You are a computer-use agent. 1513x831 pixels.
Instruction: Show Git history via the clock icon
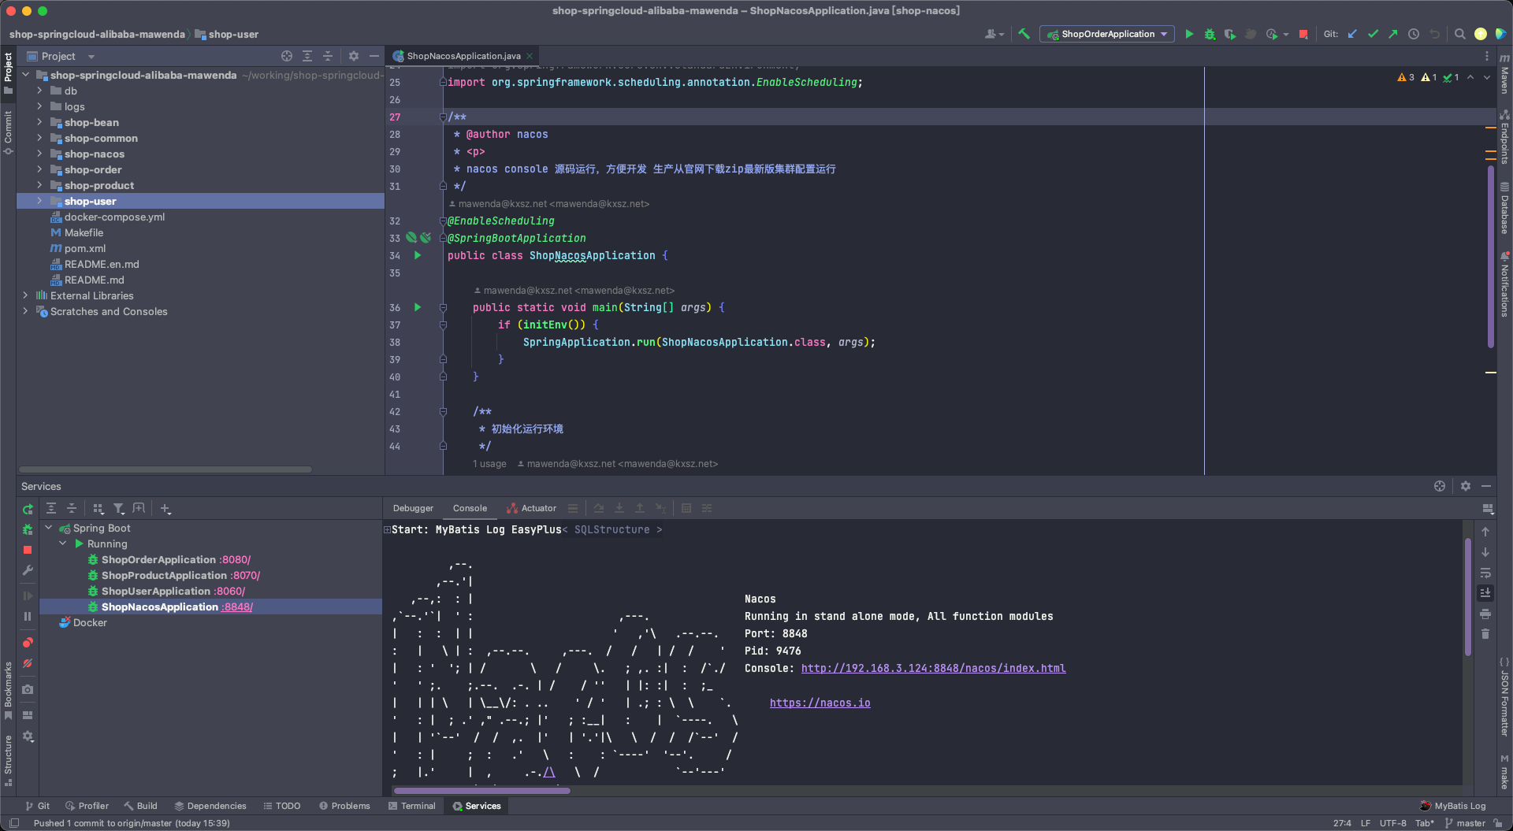[x=1414, y=34]
